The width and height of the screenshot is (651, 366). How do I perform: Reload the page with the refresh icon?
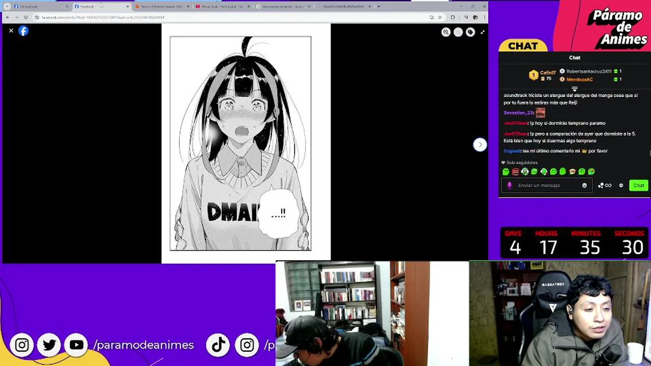pyautogui.click(x=26, y=17)
